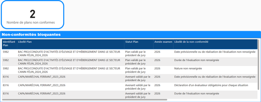Click 'Date prévisionnelle' cell for plan 5982
261x102 pixels.
215,52
